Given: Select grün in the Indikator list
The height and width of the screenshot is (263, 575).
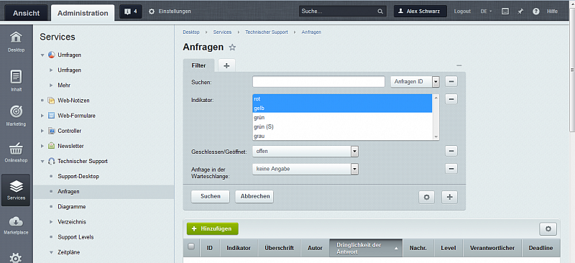Looking at the screenshot, I should coord(343,117).
